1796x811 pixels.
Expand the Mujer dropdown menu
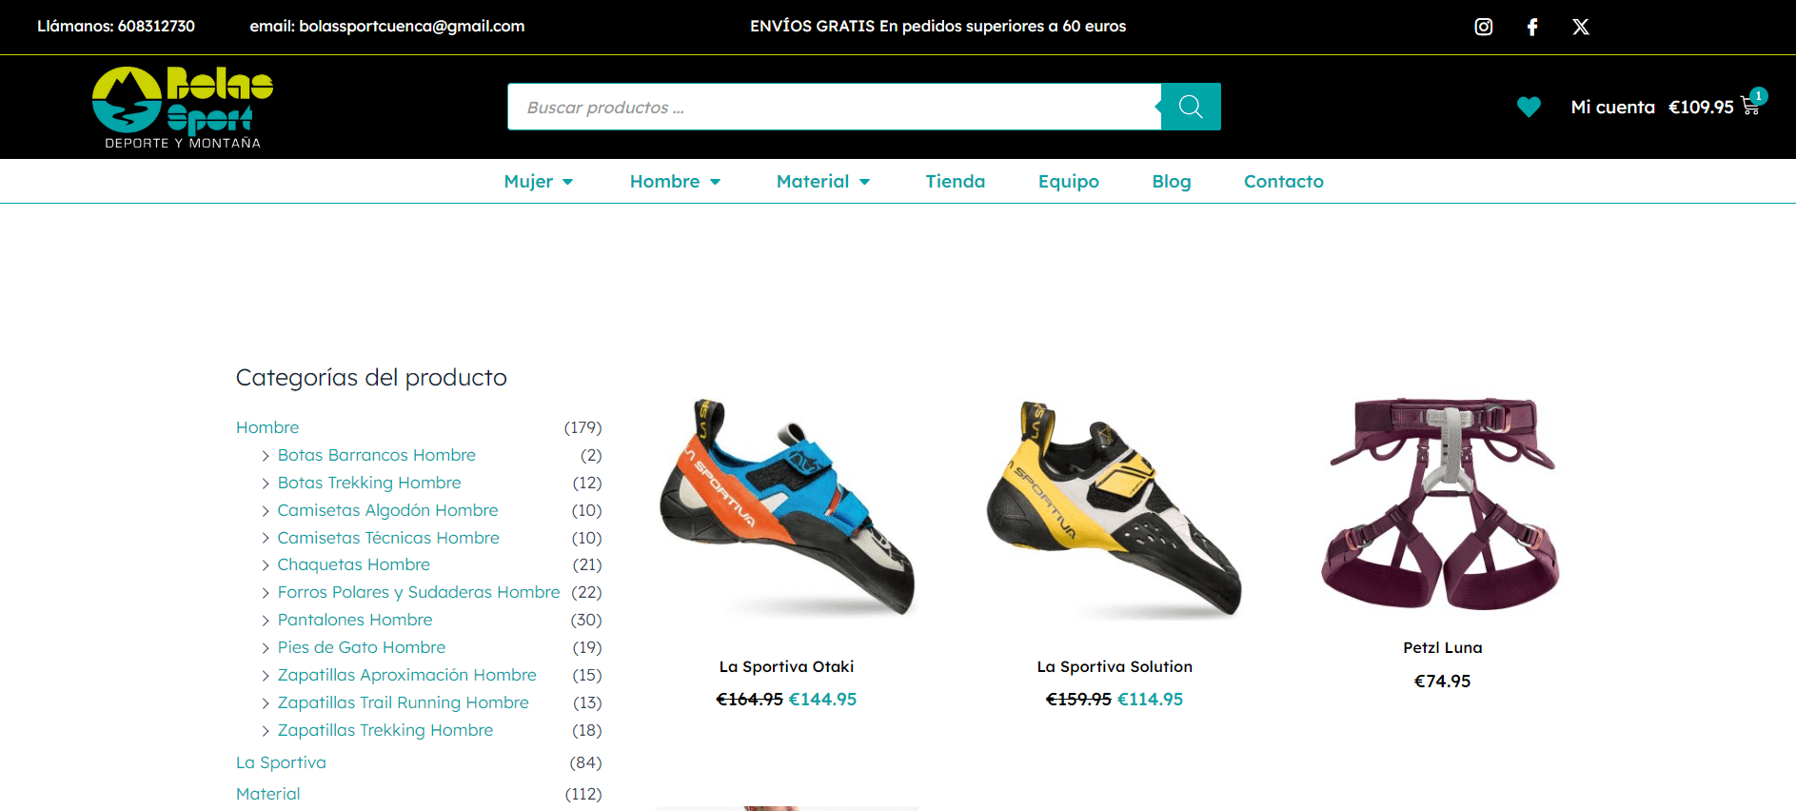[x=539, y=181]
